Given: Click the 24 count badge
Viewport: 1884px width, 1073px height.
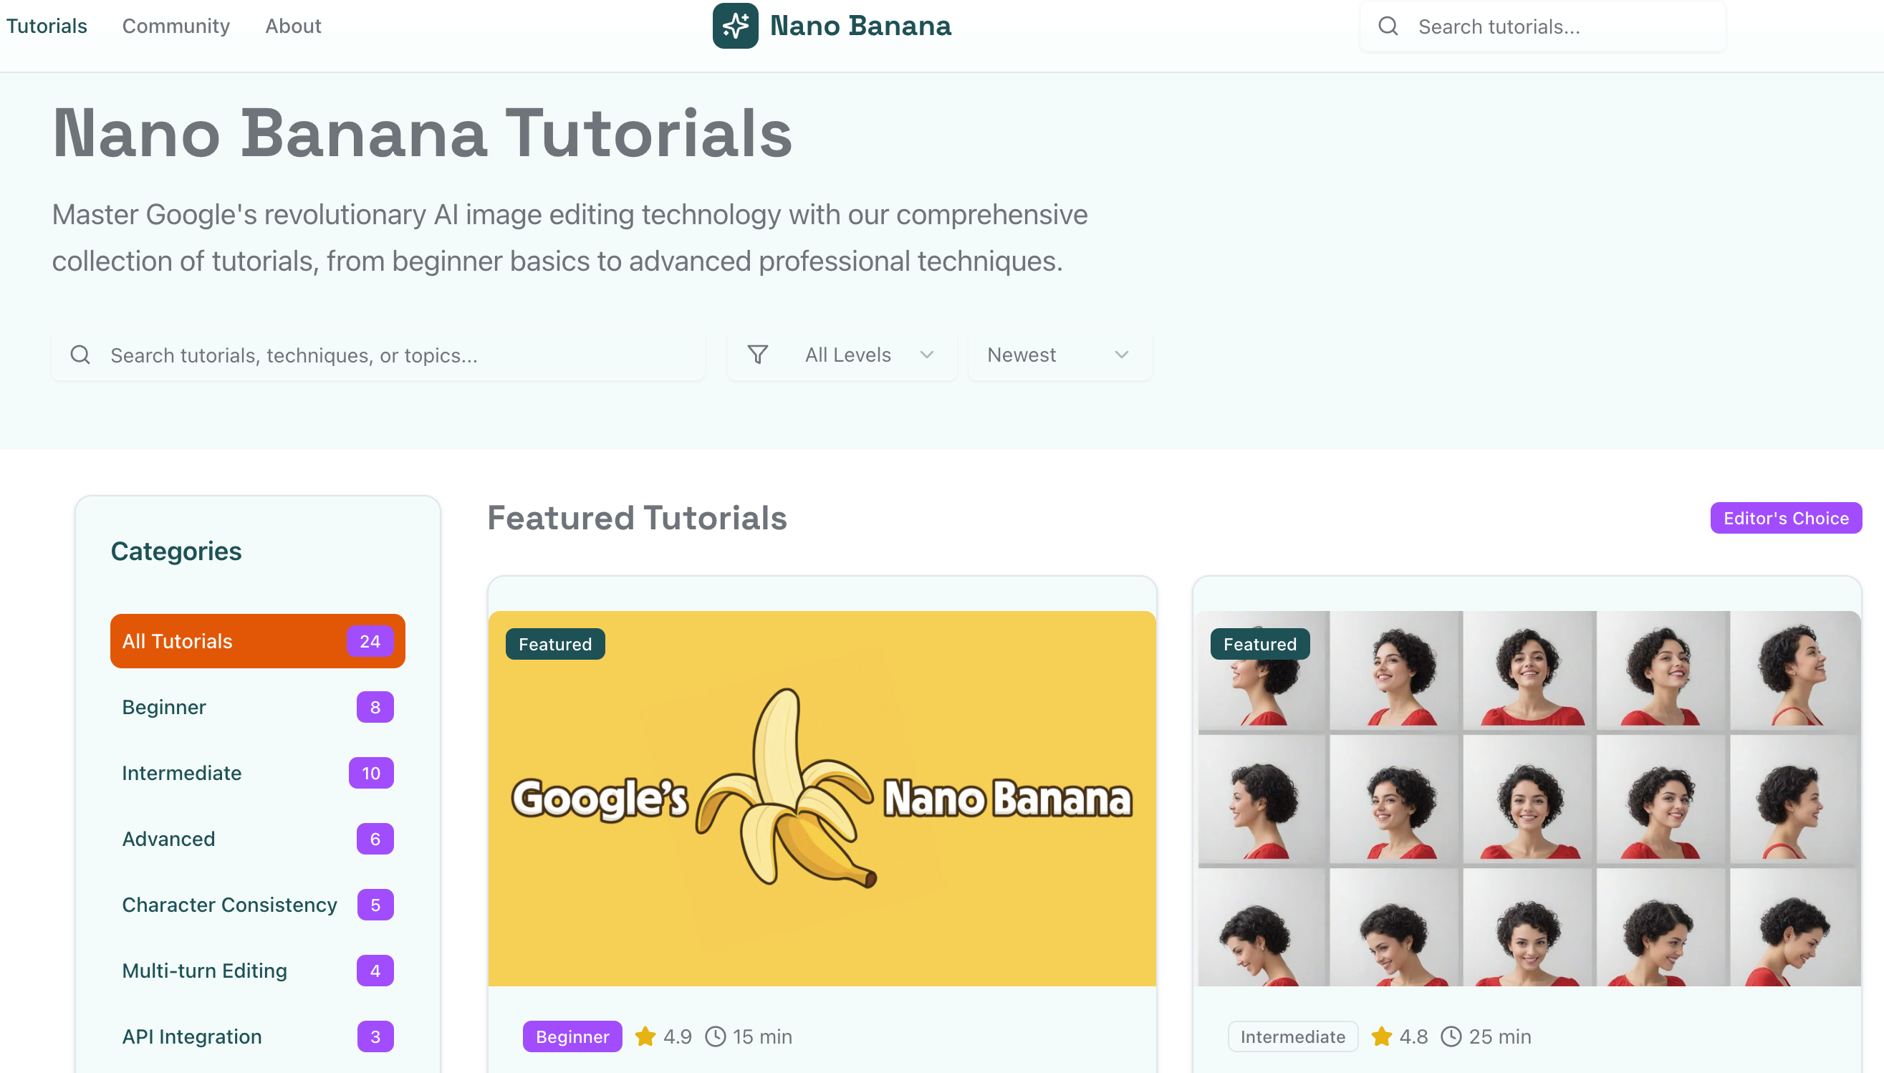Looking at the screenshot, I should tap(370, 640).
